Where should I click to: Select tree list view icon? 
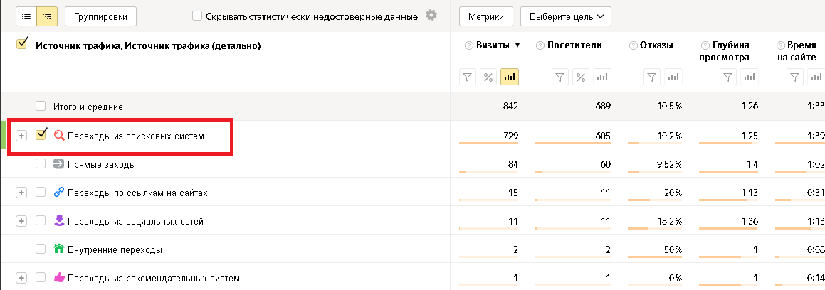pos(47,16)
